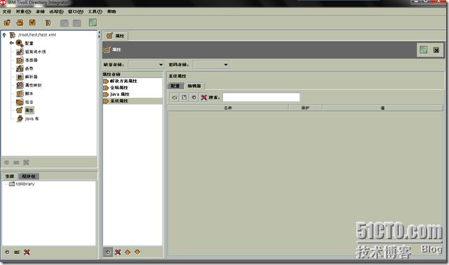Screen dimensions: 449x265
Task: Click the red X below the 属性存储 list
Action: click(x=118, y=252)
